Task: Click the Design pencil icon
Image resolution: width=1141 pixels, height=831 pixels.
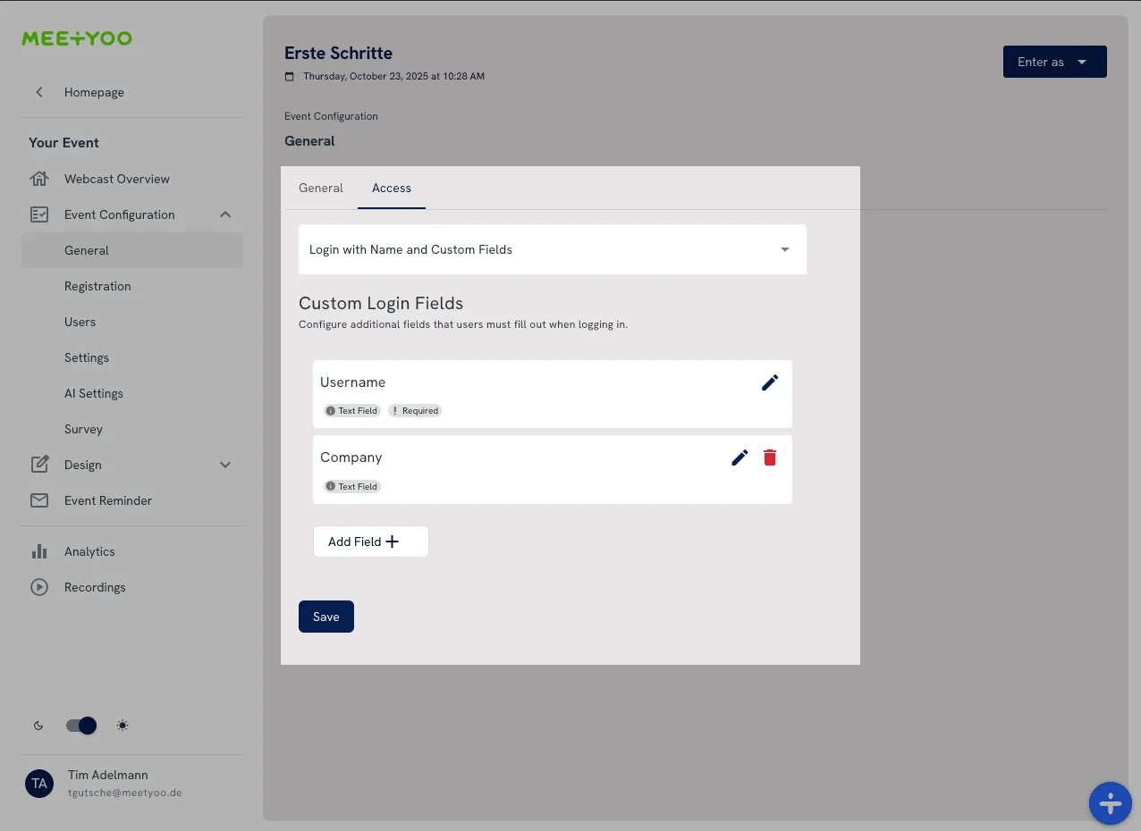Action: tap(39, 465)
